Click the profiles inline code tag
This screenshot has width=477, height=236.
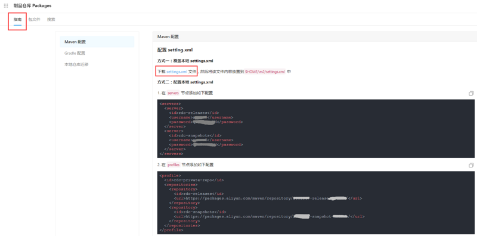tap(174, 165)
